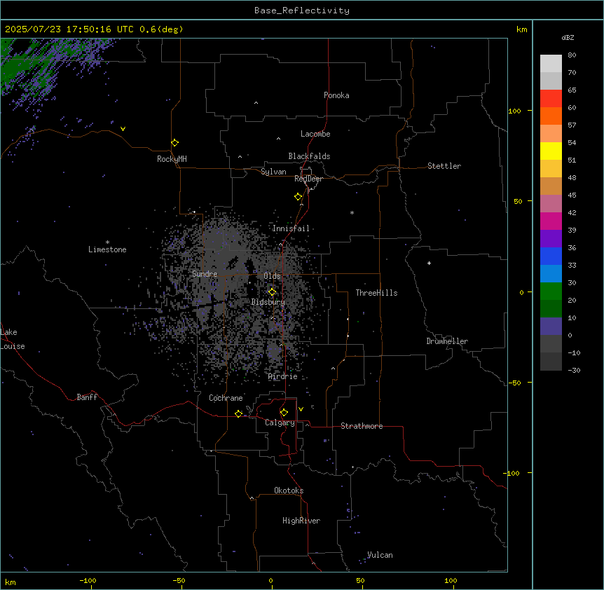The image size is (604, 590).
Task: Select the green 30-20 dBZ legend swatch
Action: [x=551, y=291]
